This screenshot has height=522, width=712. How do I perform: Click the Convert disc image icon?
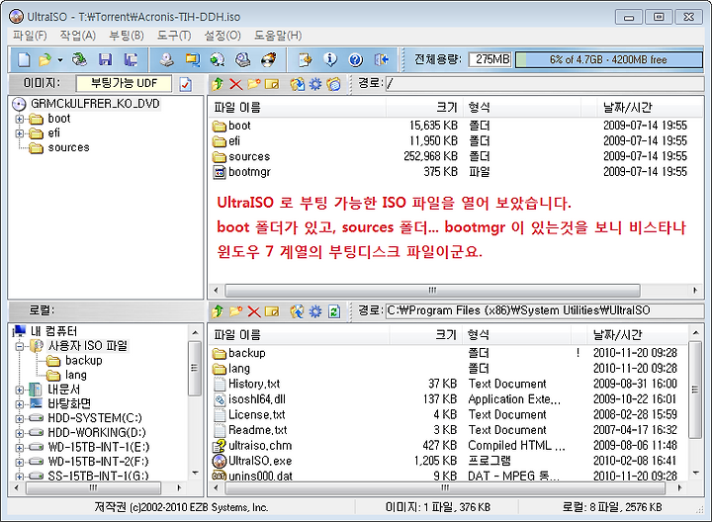tap(218, 59)
